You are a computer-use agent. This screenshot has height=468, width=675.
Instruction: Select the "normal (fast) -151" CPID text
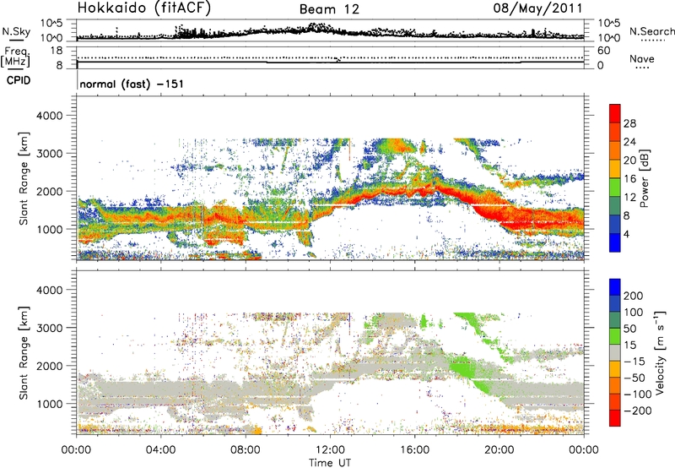[132, 84]
